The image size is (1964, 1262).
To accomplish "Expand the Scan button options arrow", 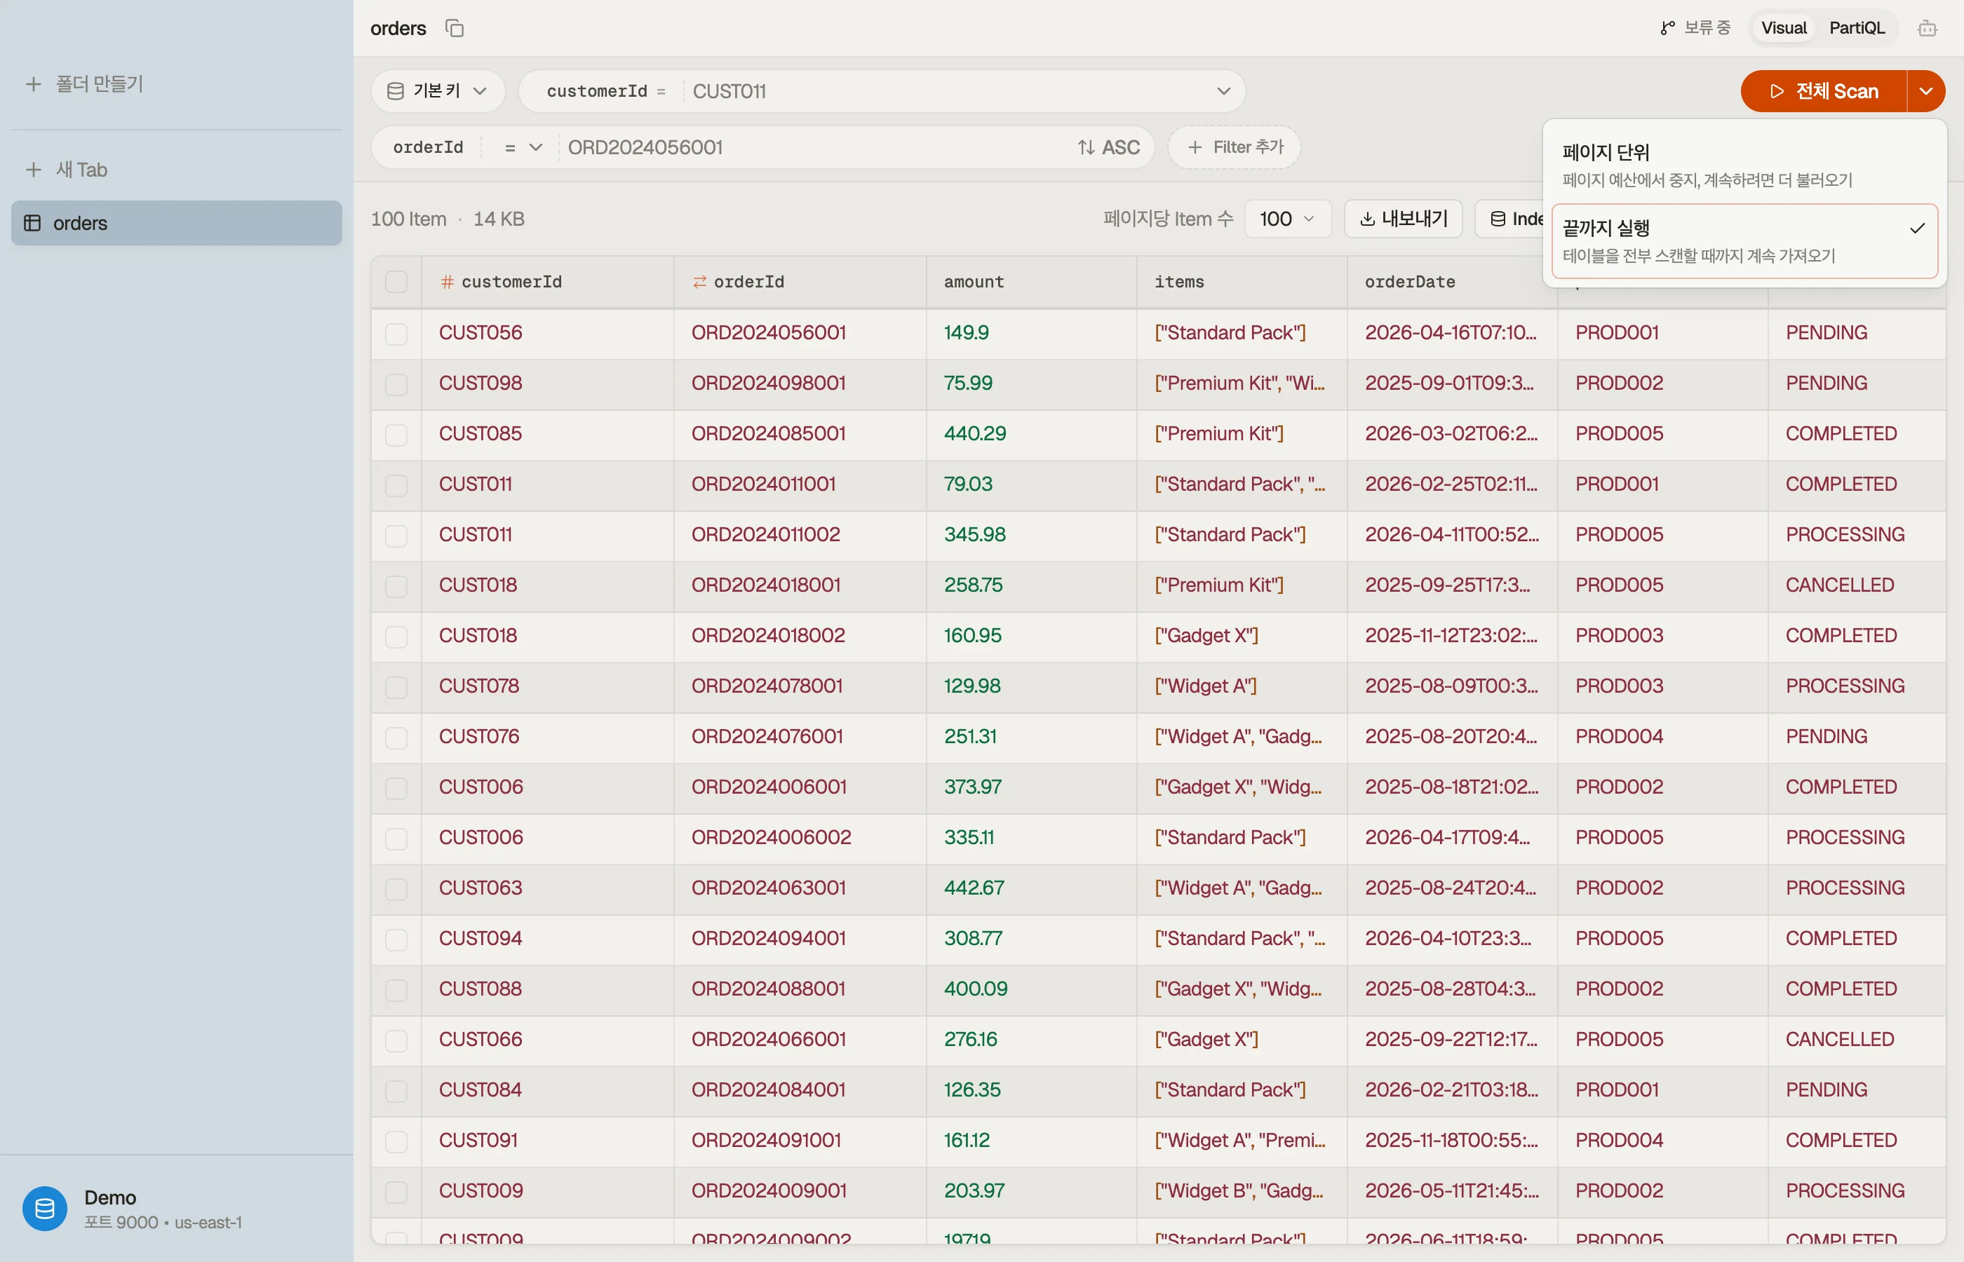I will pyautogui.click(x=1925, y=91).
